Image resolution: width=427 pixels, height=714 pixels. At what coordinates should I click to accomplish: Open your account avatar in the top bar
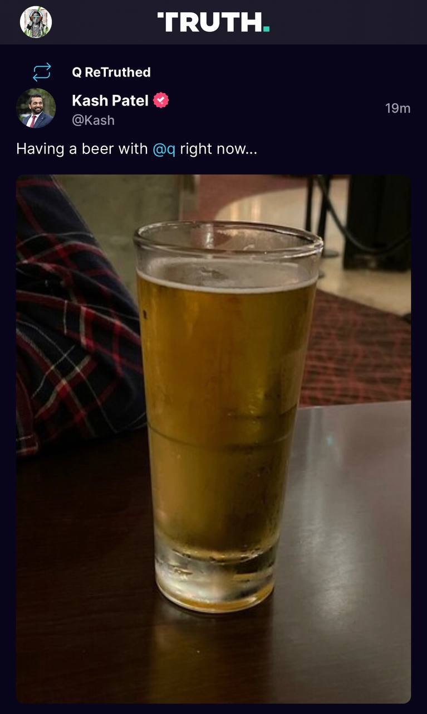click(x=36, y=22)
